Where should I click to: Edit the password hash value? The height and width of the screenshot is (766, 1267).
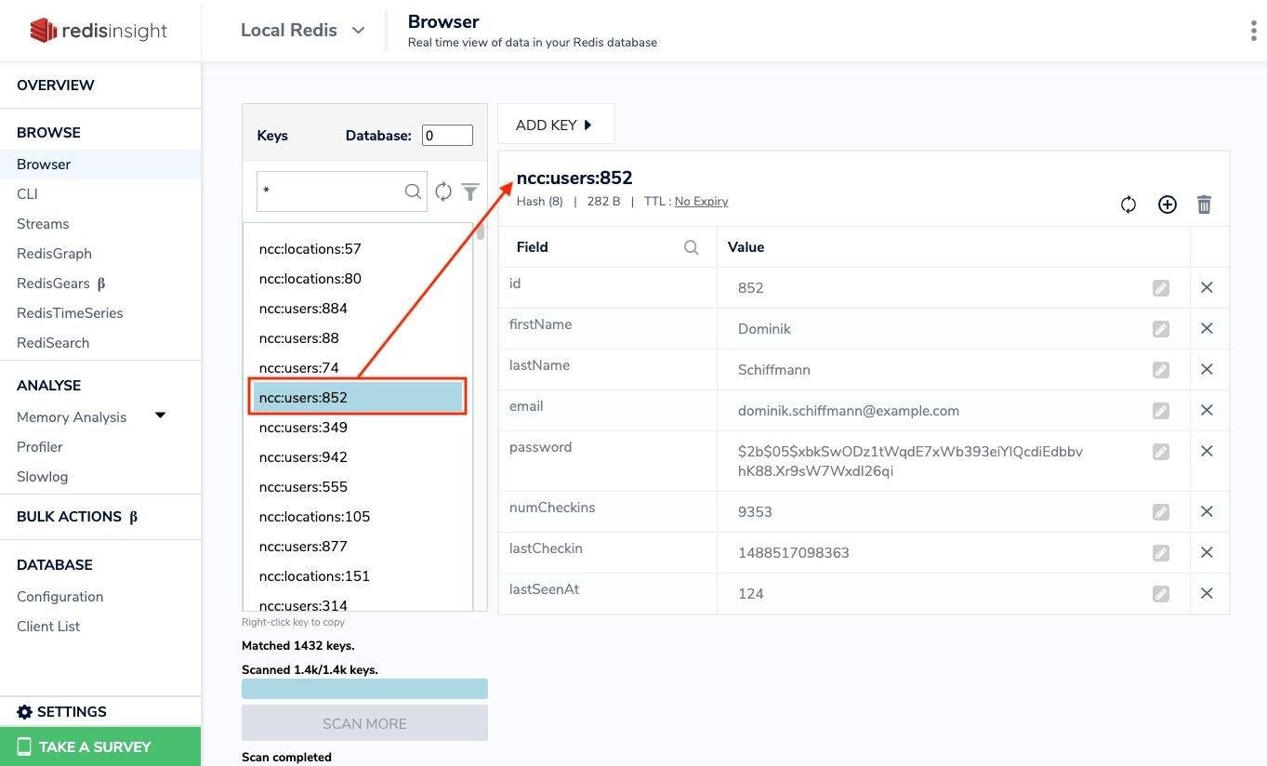[x=1161, y=452]
